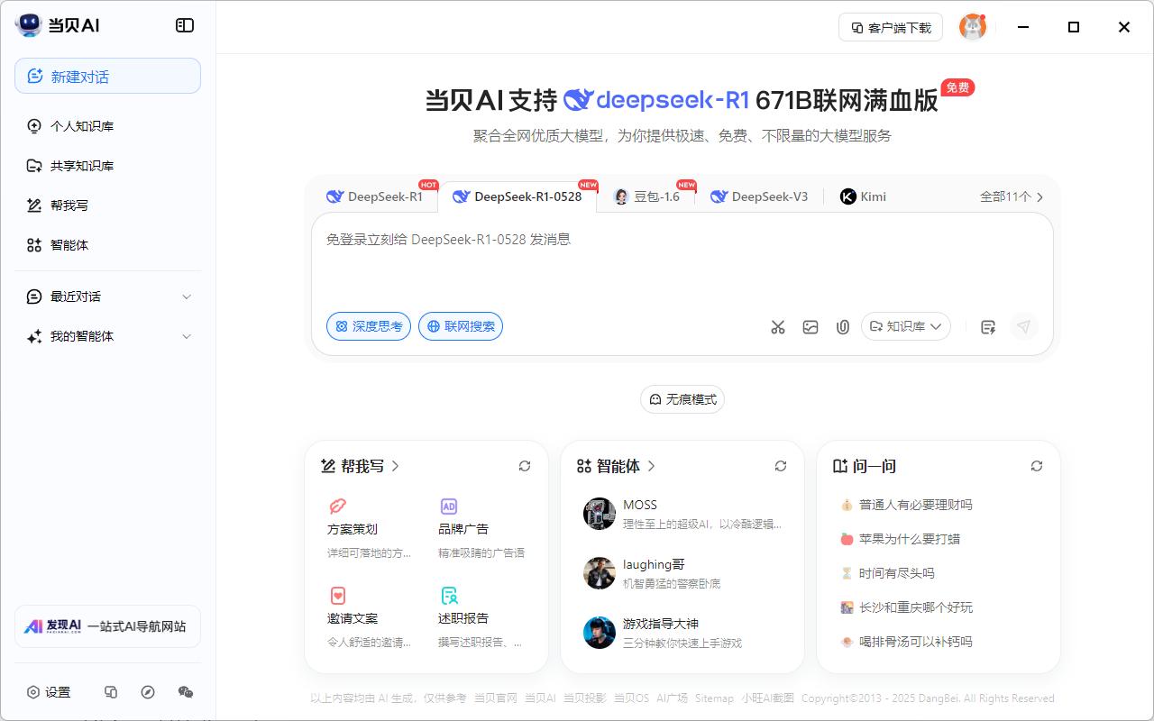Click the 邀请文案 icon
Screen dimensions: 1154x721
click(x=338, y=596)
